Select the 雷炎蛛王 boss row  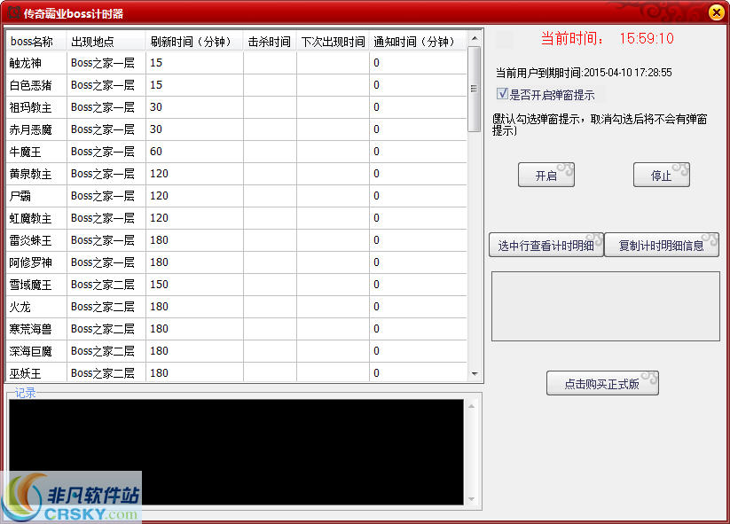point(237,240)
